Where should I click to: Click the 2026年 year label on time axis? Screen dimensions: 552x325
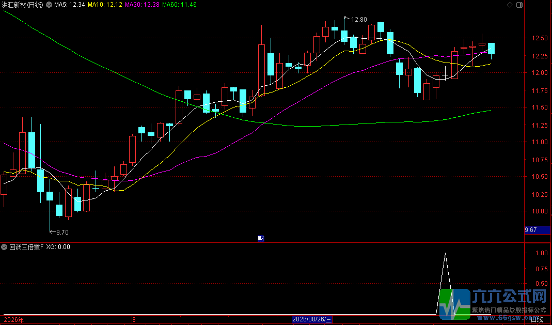[14, 320]
